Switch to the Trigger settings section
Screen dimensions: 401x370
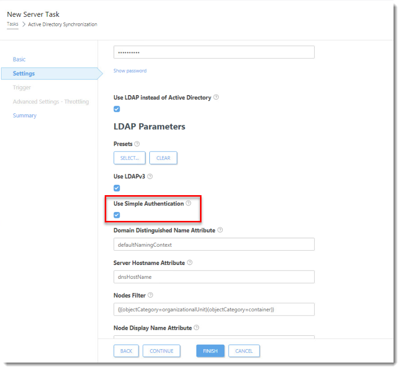[x=22, y=87]
